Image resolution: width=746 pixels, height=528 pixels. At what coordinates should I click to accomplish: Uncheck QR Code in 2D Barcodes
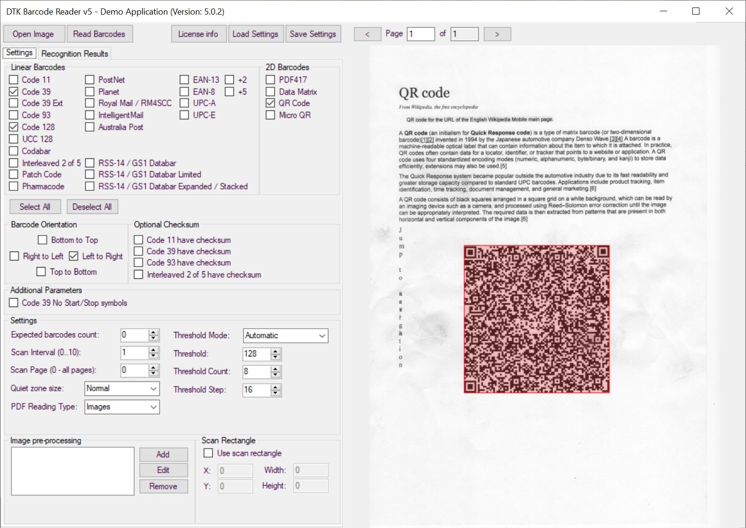(x=270, y=103)
